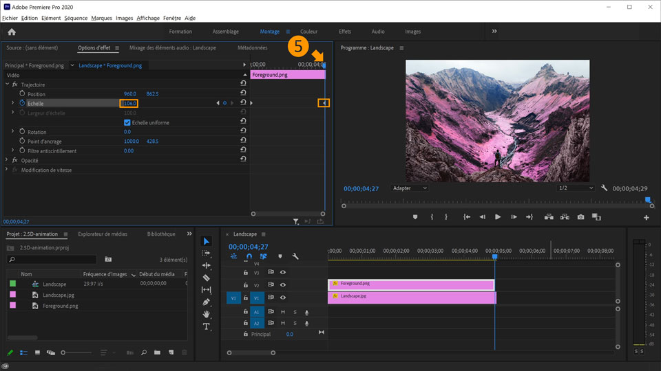
Task: Switch to the Couleur workspace tab
Action: point(309,32)
